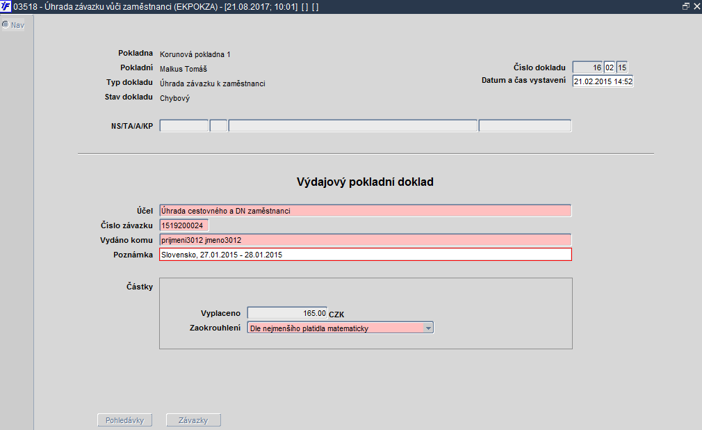This screenshot has width=702, height=430.
Task: Click the Závazky button
Action: pos(193,420)
